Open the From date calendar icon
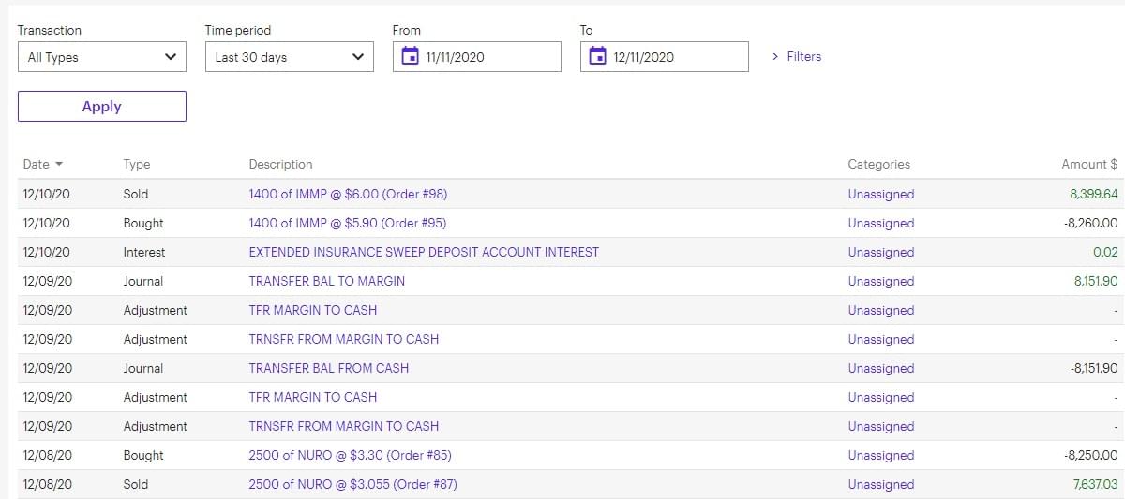Screen dimensions: 1125x499 (x=410, y=57)
